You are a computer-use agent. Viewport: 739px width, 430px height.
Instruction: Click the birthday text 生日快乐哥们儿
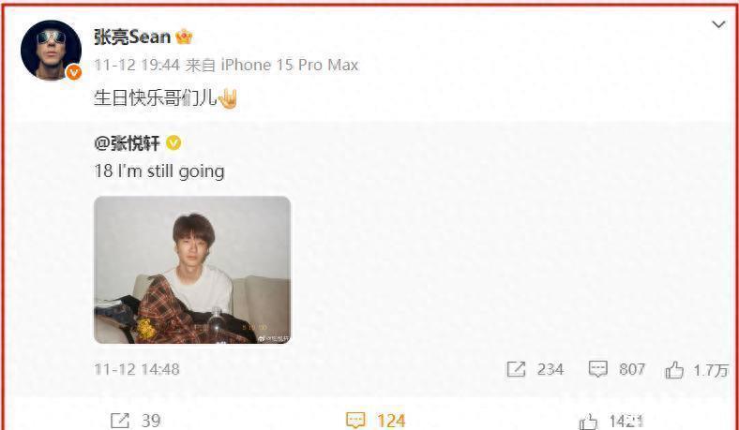[x=156, y=99]
